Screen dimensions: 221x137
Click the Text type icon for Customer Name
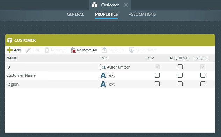click(x=103, y=75)
